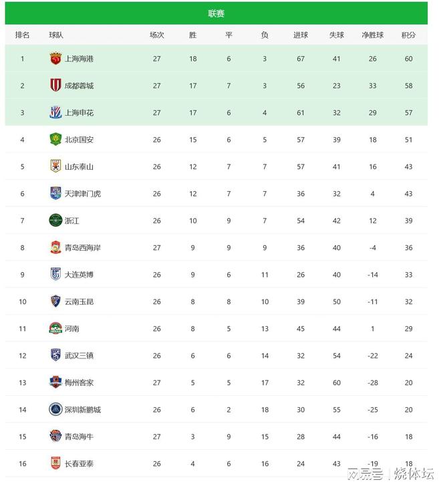Select the 武汉三镇 team name link
Image resolution: width=441 pixels, height=486 pixels.
(x=79, y=356)
